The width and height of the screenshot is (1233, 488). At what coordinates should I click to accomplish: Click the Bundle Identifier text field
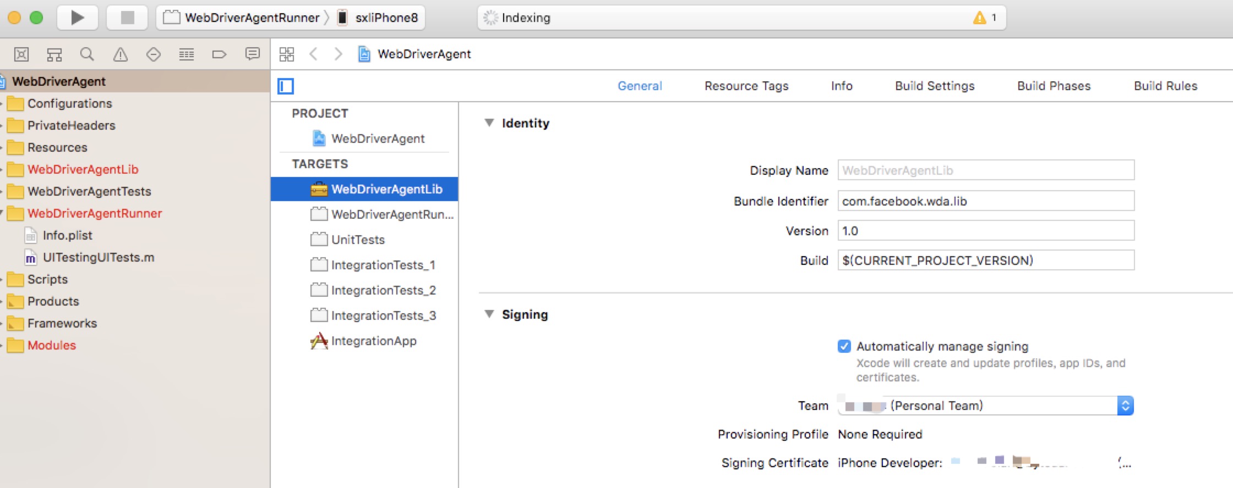[x=985, y=201]
